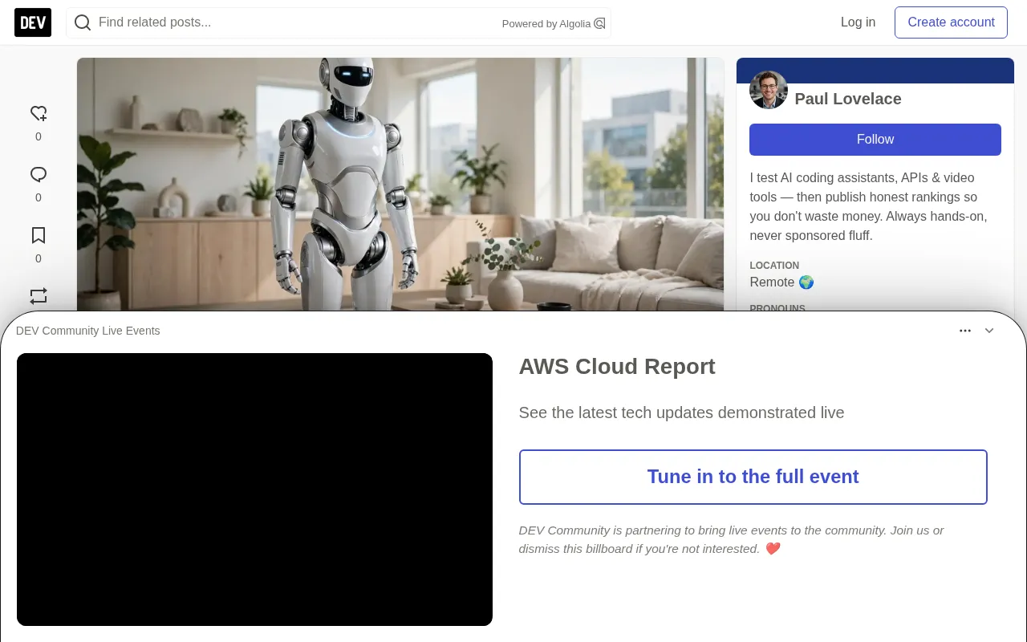Play the black live event video
Image resolution: width=1027 pixels, height=642 pixels.
pos(254,490)
